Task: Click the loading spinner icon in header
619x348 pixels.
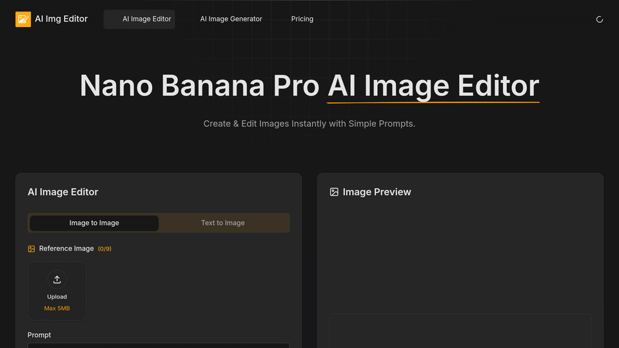Action: 599,19
